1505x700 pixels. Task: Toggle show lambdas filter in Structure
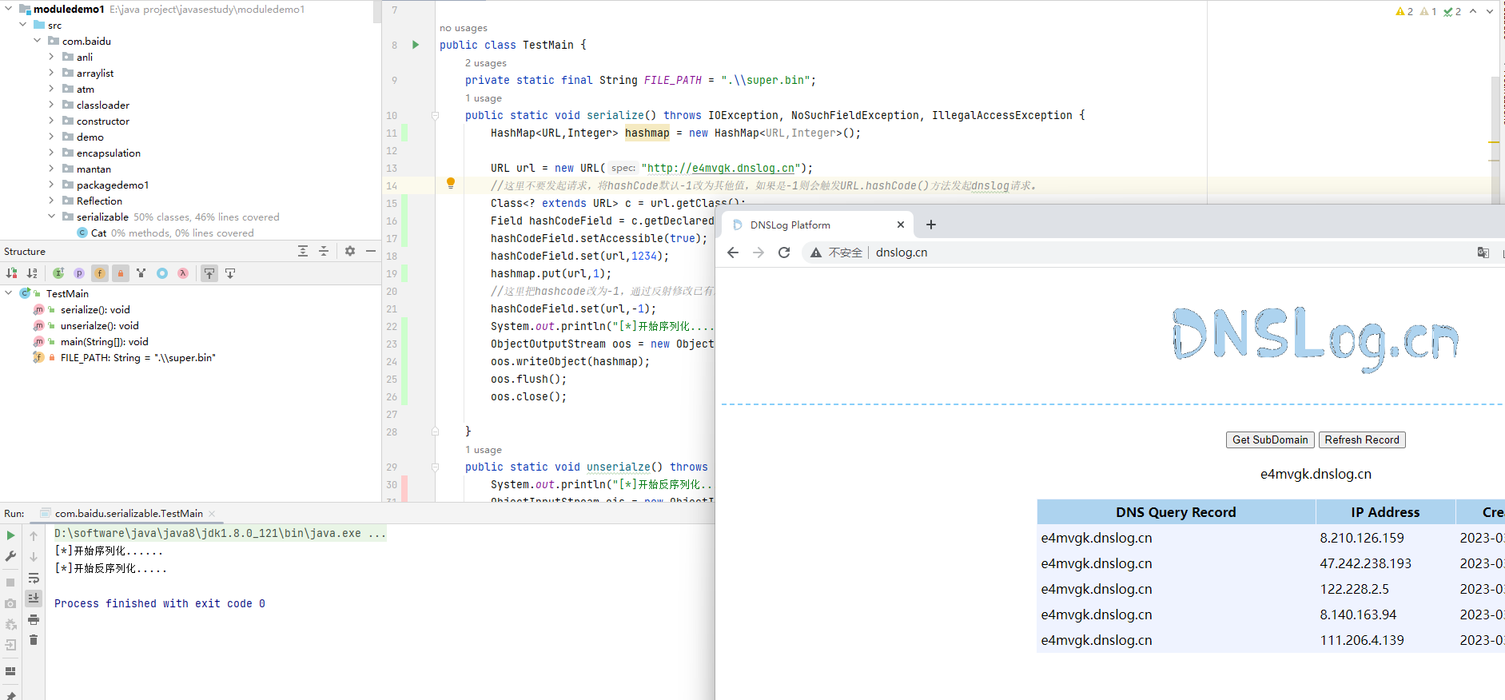[x=183, y=273]
